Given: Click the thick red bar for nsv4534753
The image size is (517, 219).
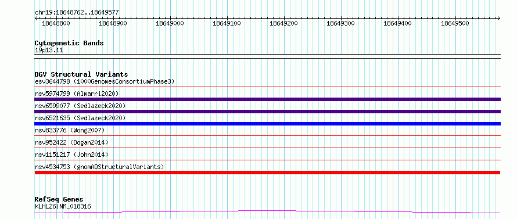Looking at the screenshot, I should (267, 173).
